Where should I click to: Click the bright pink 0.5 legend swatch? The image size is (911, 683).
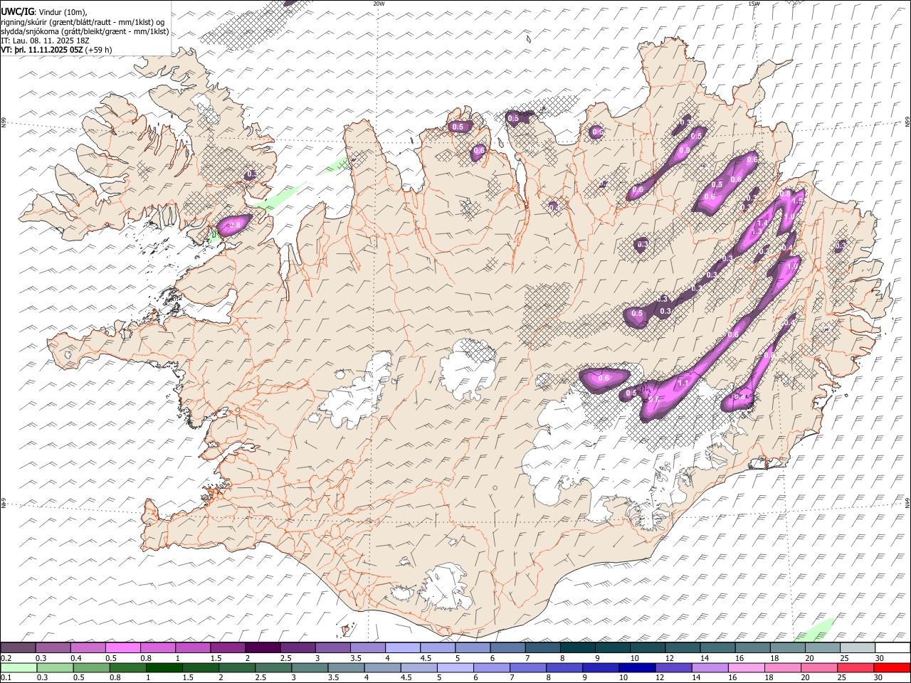pos(123,647)
